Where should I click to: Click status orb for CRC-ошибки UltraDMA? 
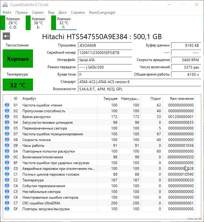click(7, 203)
